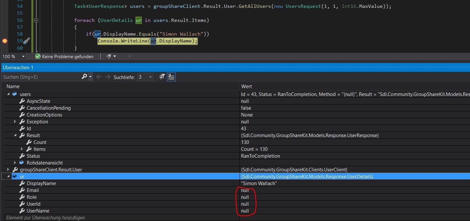Image resolution: width=470 pixels, height=221 pixels.
Task: Click the wrench icon beside 'Exception'
Action: click(x=22, y=122)
